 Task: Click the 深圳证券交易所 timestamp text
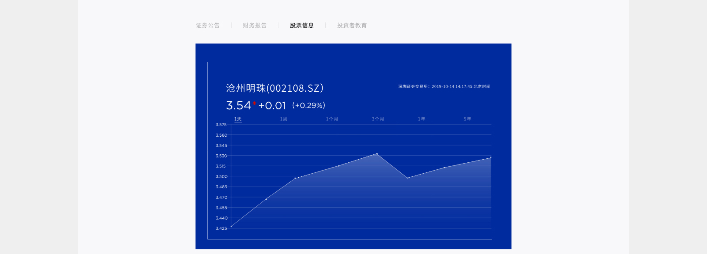(444, 87)
